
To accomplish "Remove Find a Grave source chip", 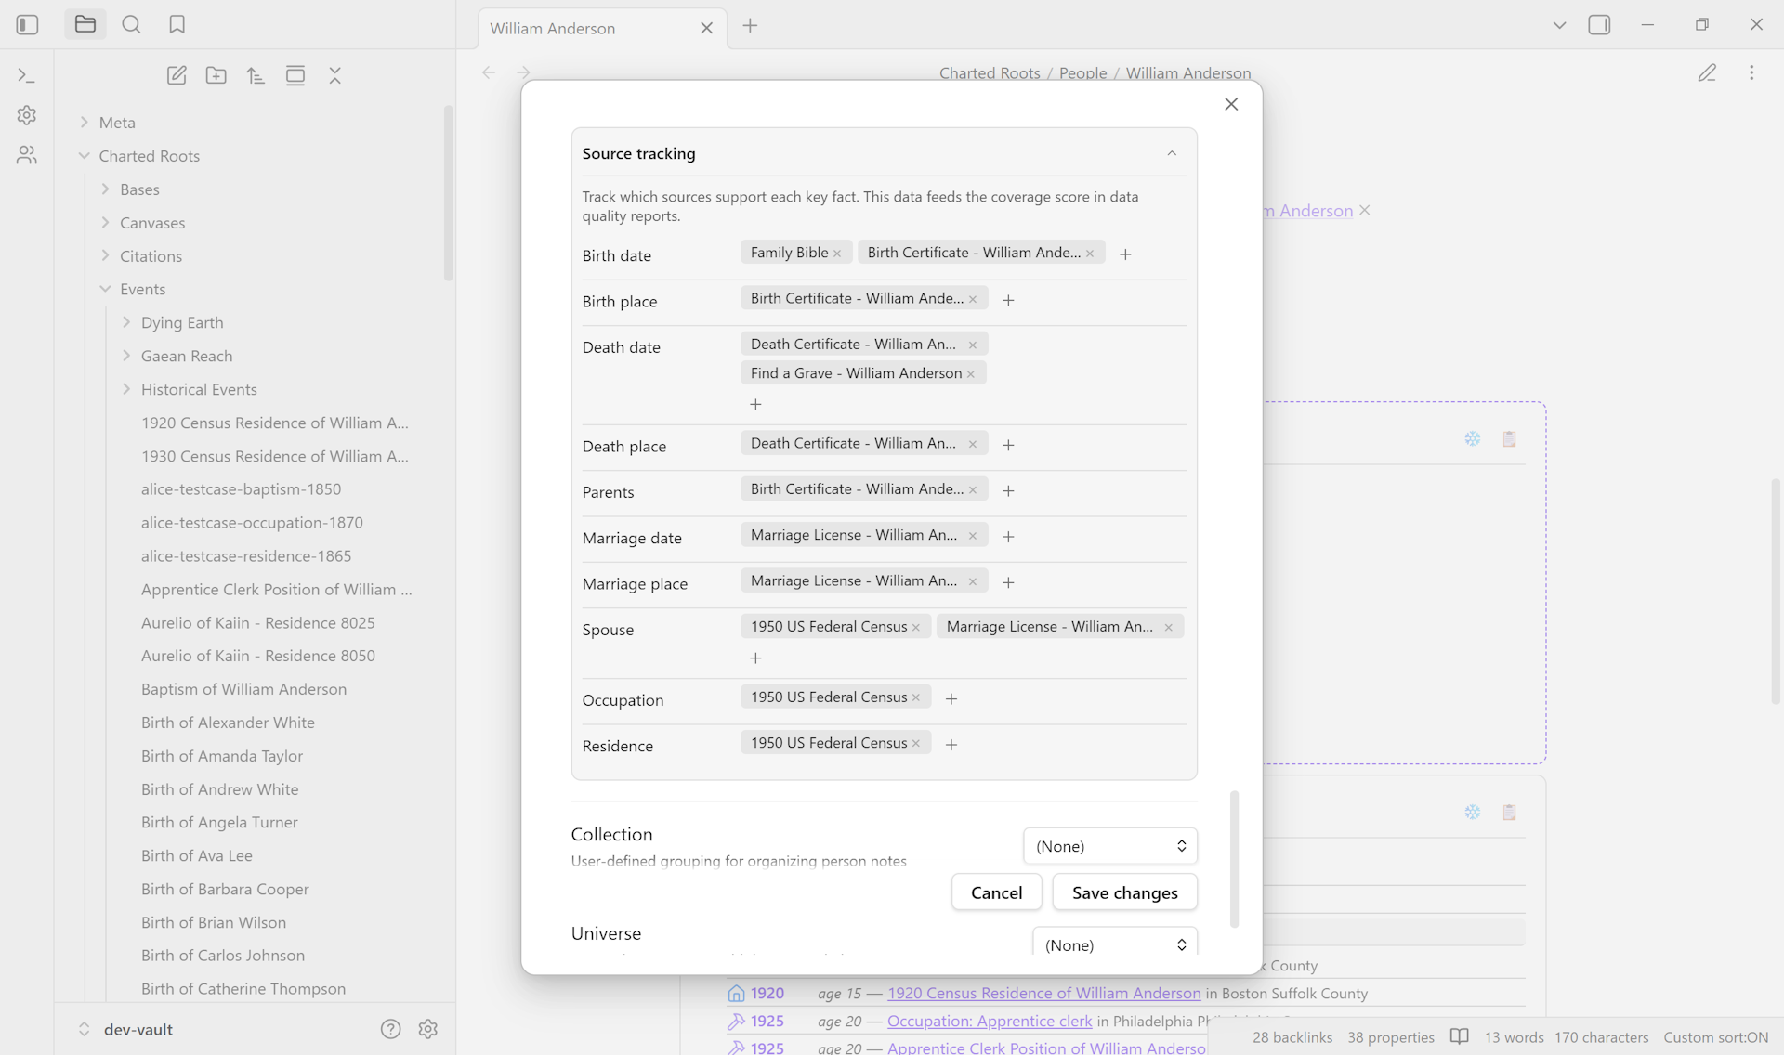I will (x=971, y=374).
